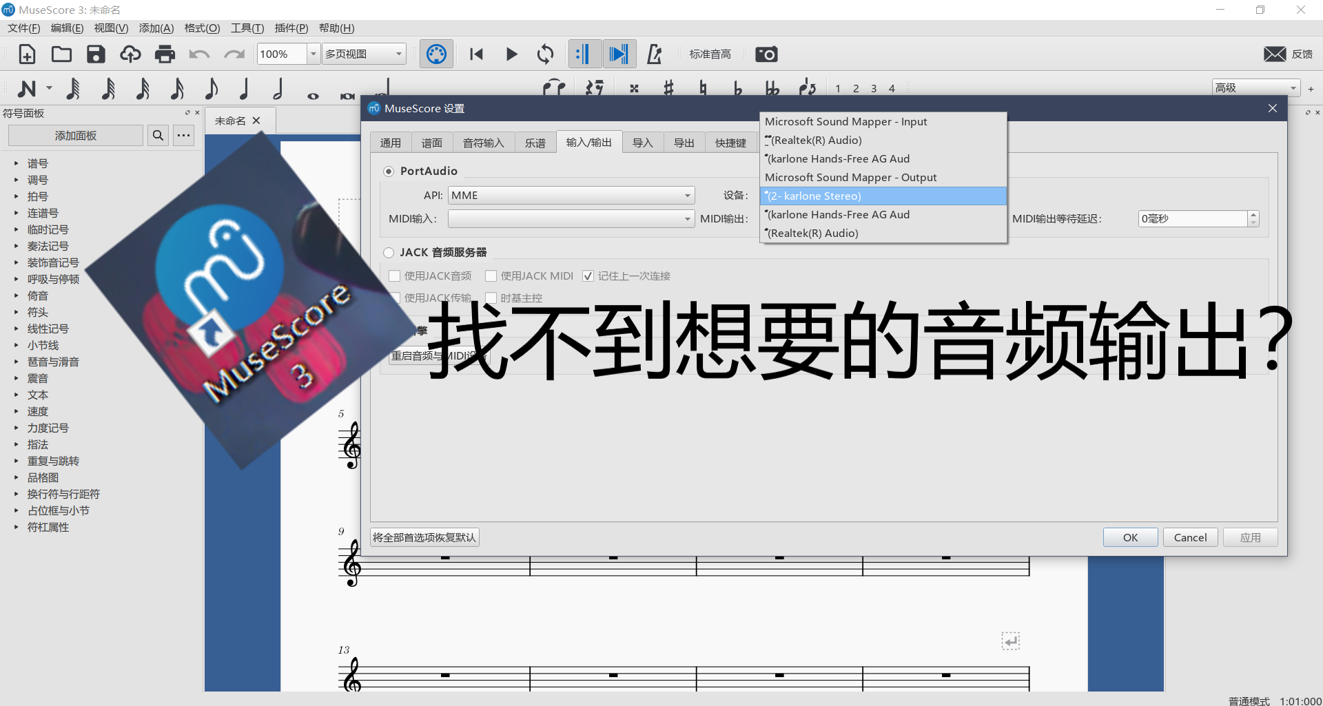Open the feedback envelope icon
The height and width of the screenshot is (706, 1323).
[x=1275, y=54]
